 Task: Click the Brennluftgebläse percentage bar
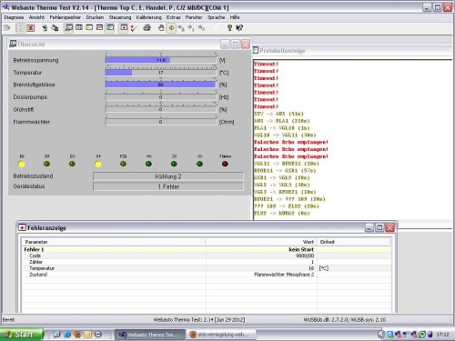click(x=161, y=85)
